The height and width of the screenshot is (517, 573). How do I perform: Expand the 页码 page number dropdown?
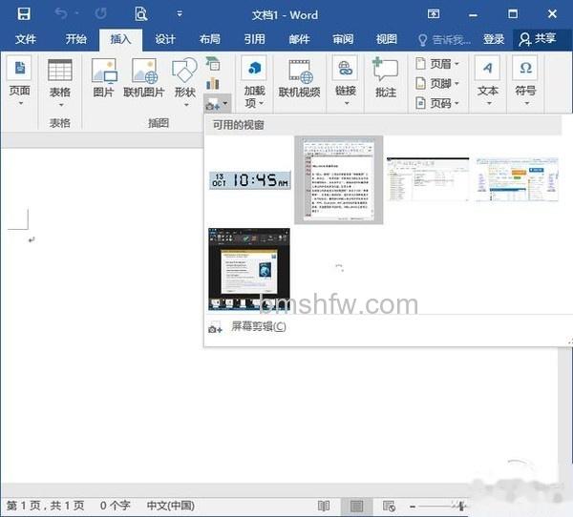437,103
